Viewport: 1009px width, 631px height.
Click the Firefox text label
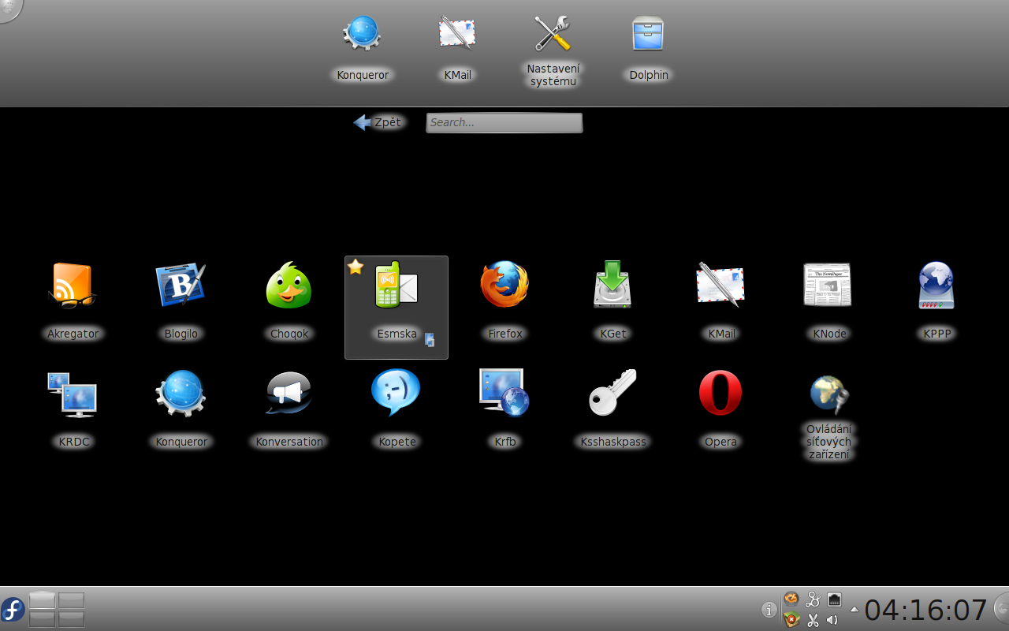[505, 334]
